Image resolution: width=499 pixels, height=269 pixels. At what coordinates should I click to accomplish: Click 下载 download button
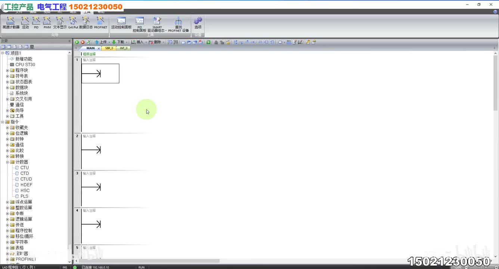click(118, 42)
